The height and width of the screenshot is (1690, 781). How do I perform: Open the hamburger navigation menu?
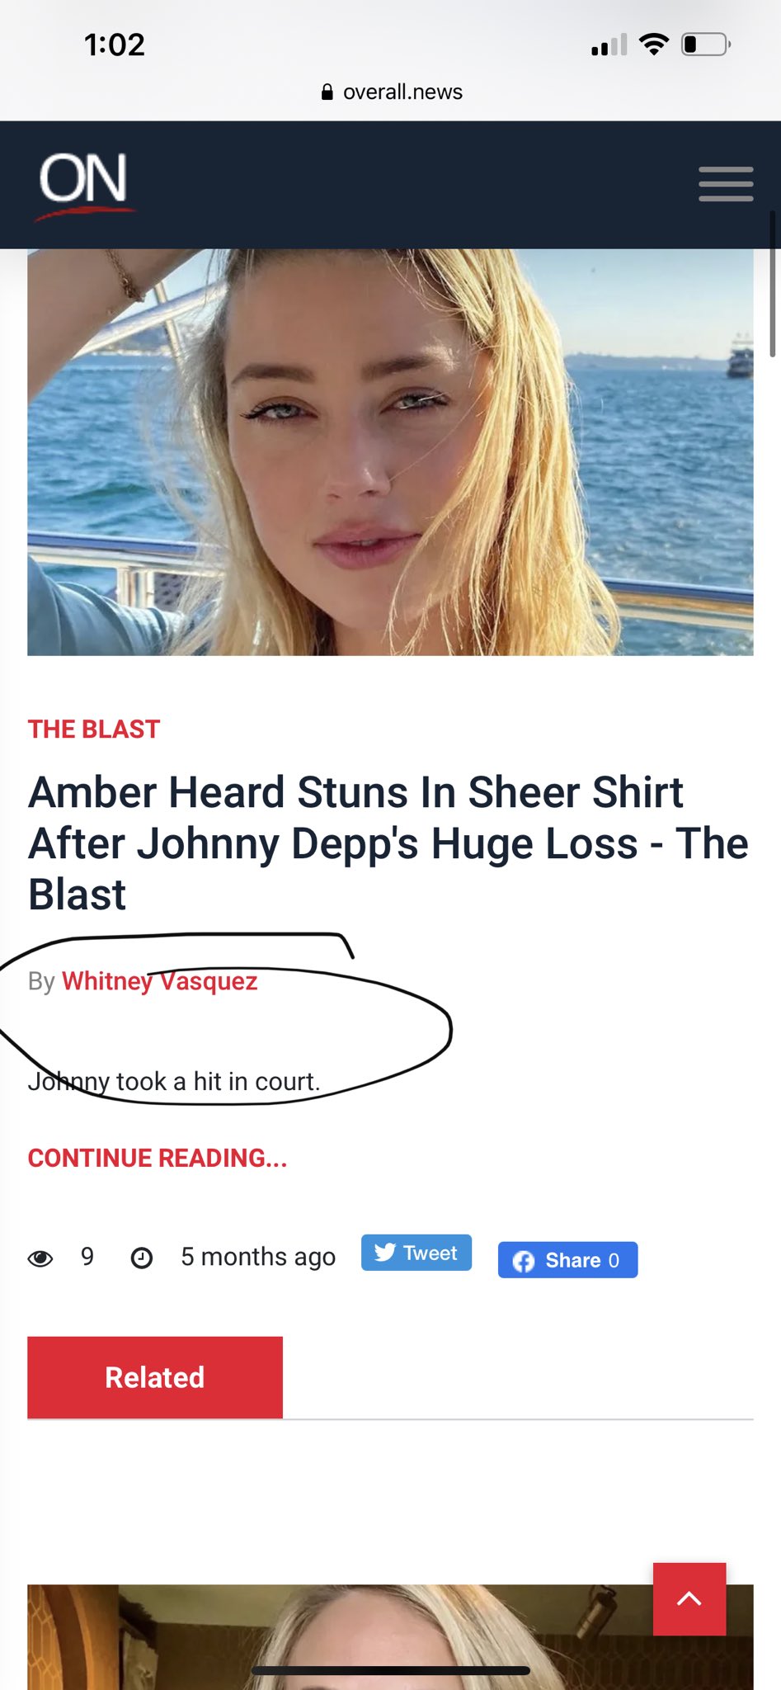coord(726,184)
